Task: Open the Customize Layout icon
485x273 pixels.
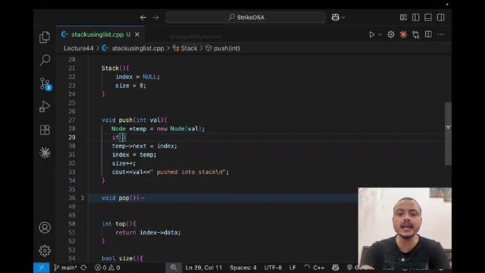Action: click(x=404, y=17)
